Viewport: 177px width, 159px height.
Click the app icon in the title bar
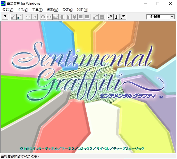point(4,4)
